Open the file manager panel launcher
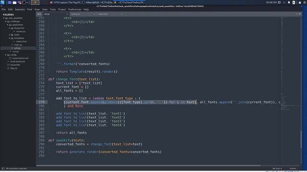 (14, 2)
